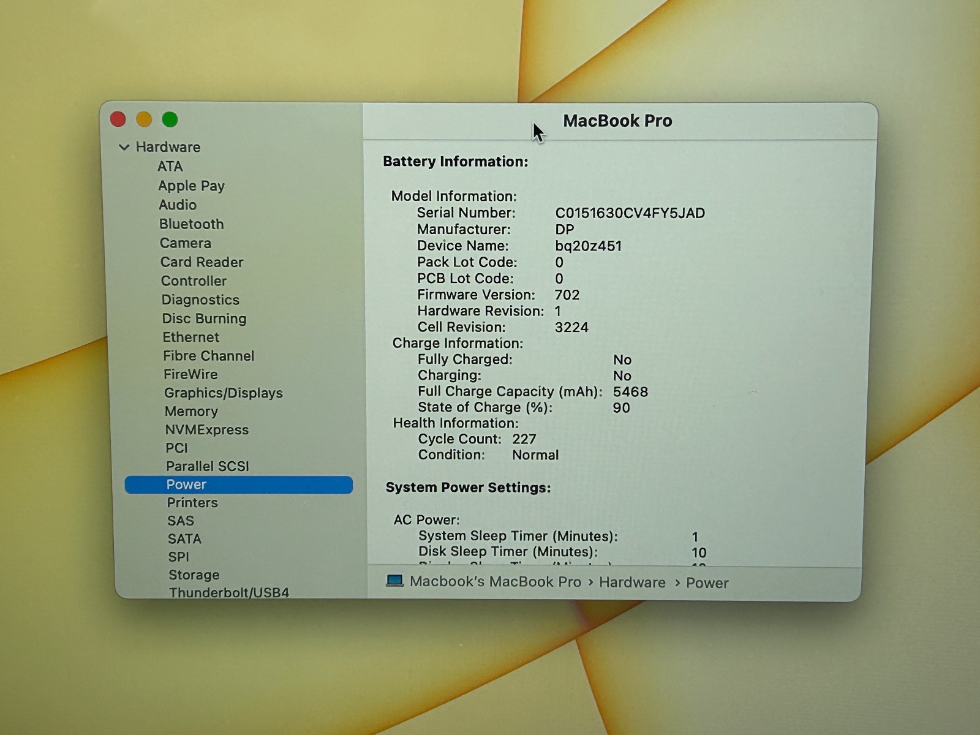This screenshot has height=735, width=980.
Task: Click the PCB Lot Code label
Action: coord(466,279)
